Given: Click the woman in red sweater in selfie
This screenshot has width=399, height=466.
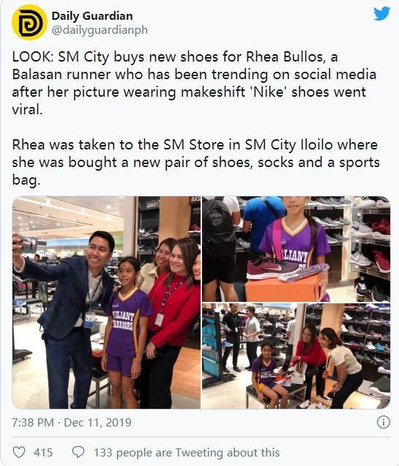Looking at the screenshot, I should coord(171,322).
